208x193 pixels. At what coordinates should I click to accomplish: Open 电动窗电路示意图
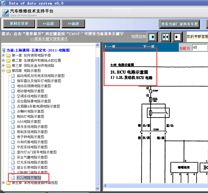[31, 91]
